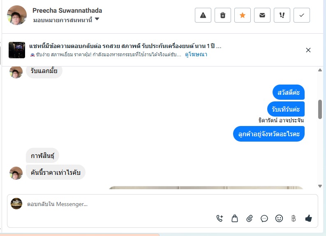326x236 pixels.
Task: Click the baht payment request icon
Action: click(294, 218)
